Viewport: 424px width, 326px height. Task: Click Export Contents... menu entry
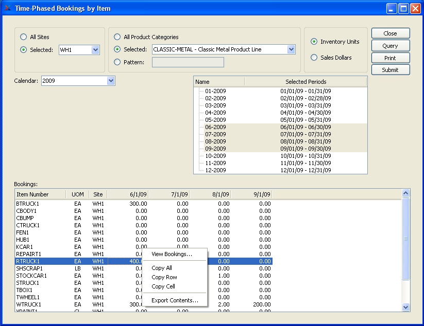point(175,300)
